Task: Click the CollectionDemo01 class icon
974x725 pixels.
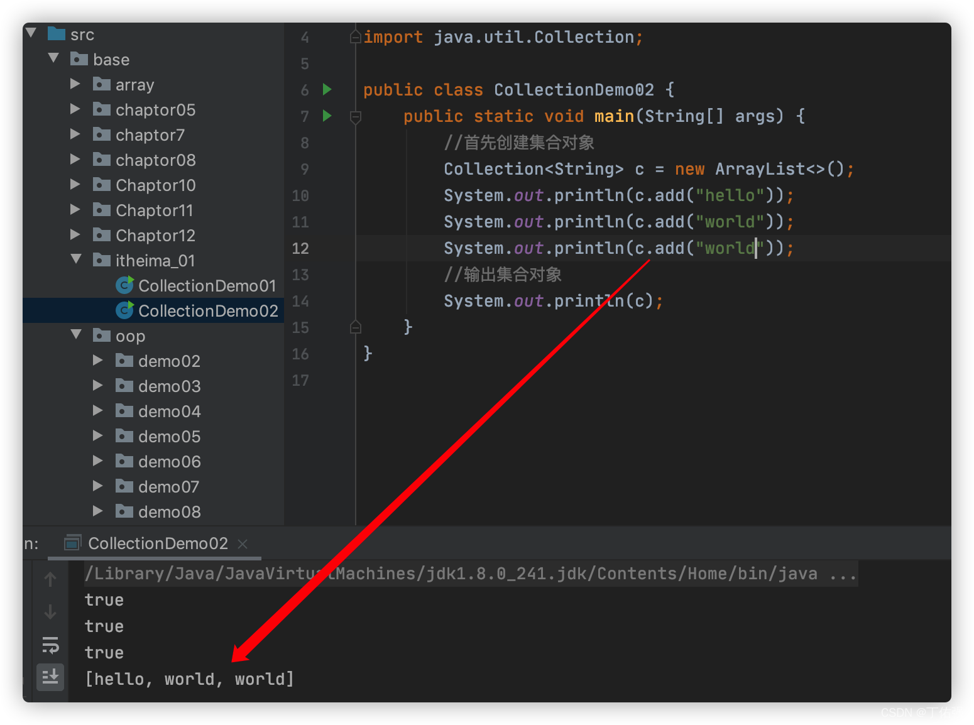Action: 125,285
